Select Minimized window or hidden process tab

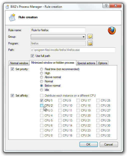[x=53, y=63]
